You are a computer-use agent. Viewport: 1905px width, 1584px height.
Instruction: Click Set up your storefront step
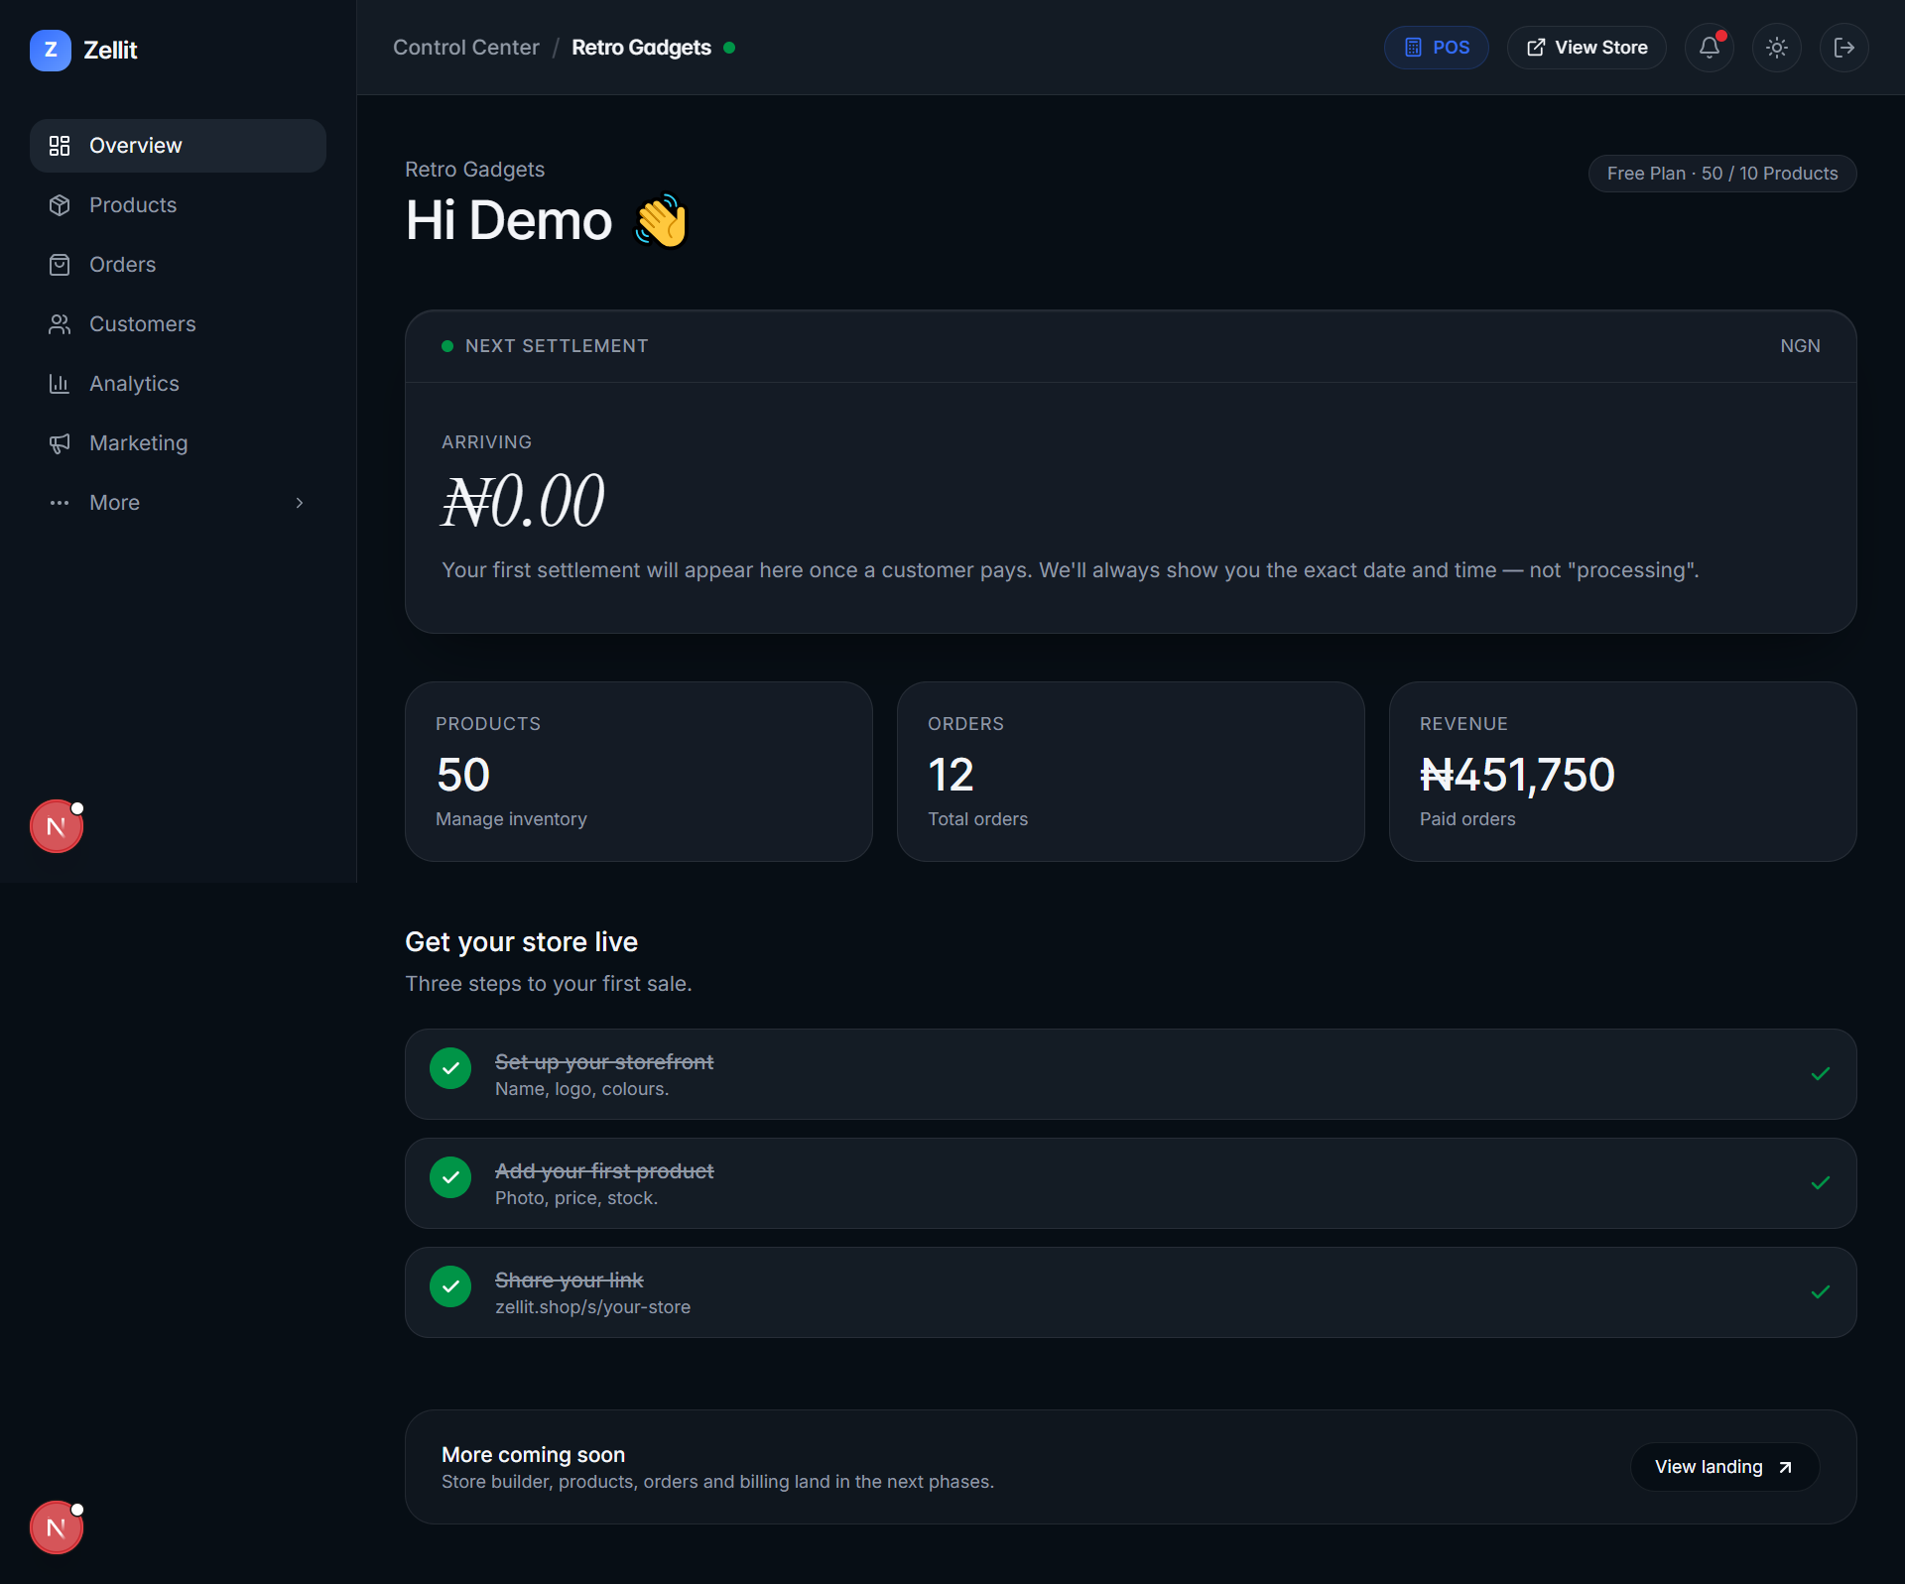(x=1130, y=1074)
